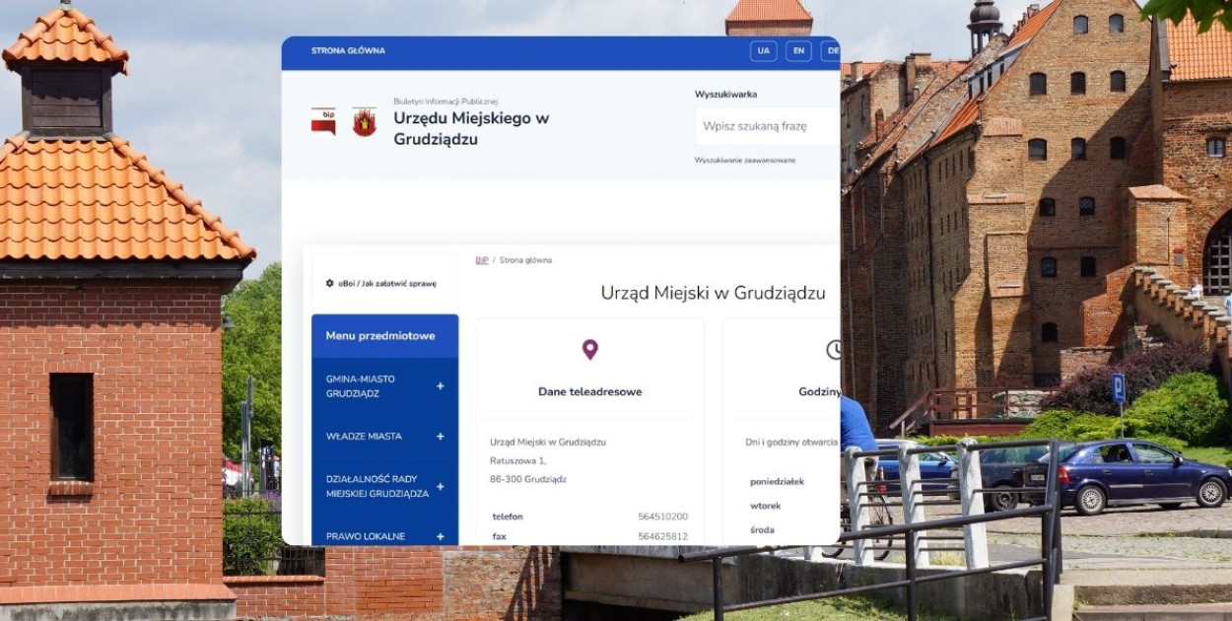Click the gear icon beside eBoi
Image resolution: width=1232 pixels, height=621 pixels.
coord(330,283)
